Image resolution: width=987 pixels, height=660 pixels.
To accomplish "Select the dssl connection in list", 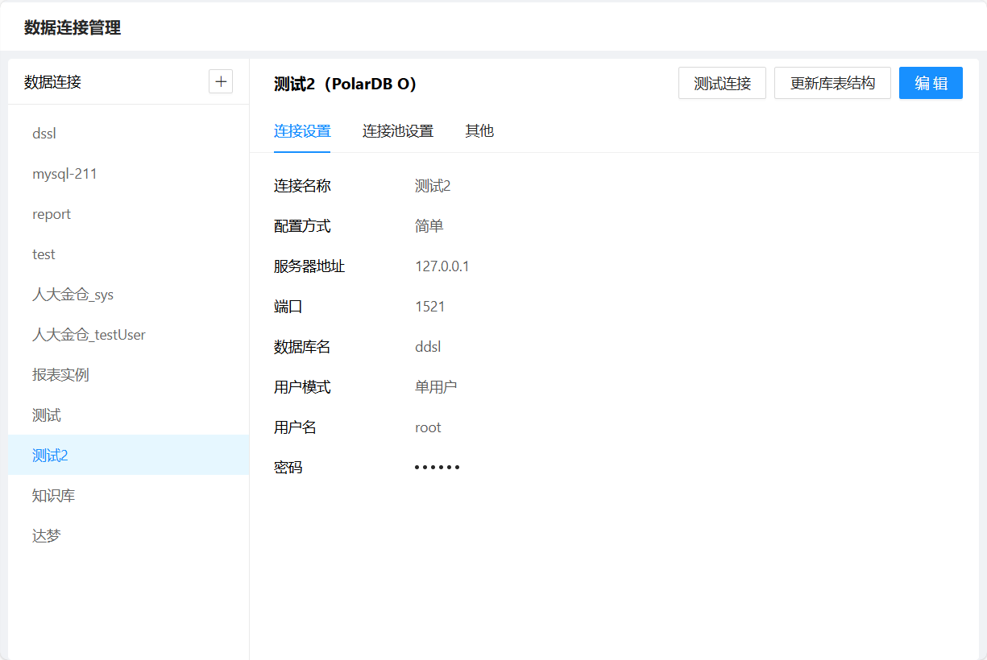I will tap(44, 134).
